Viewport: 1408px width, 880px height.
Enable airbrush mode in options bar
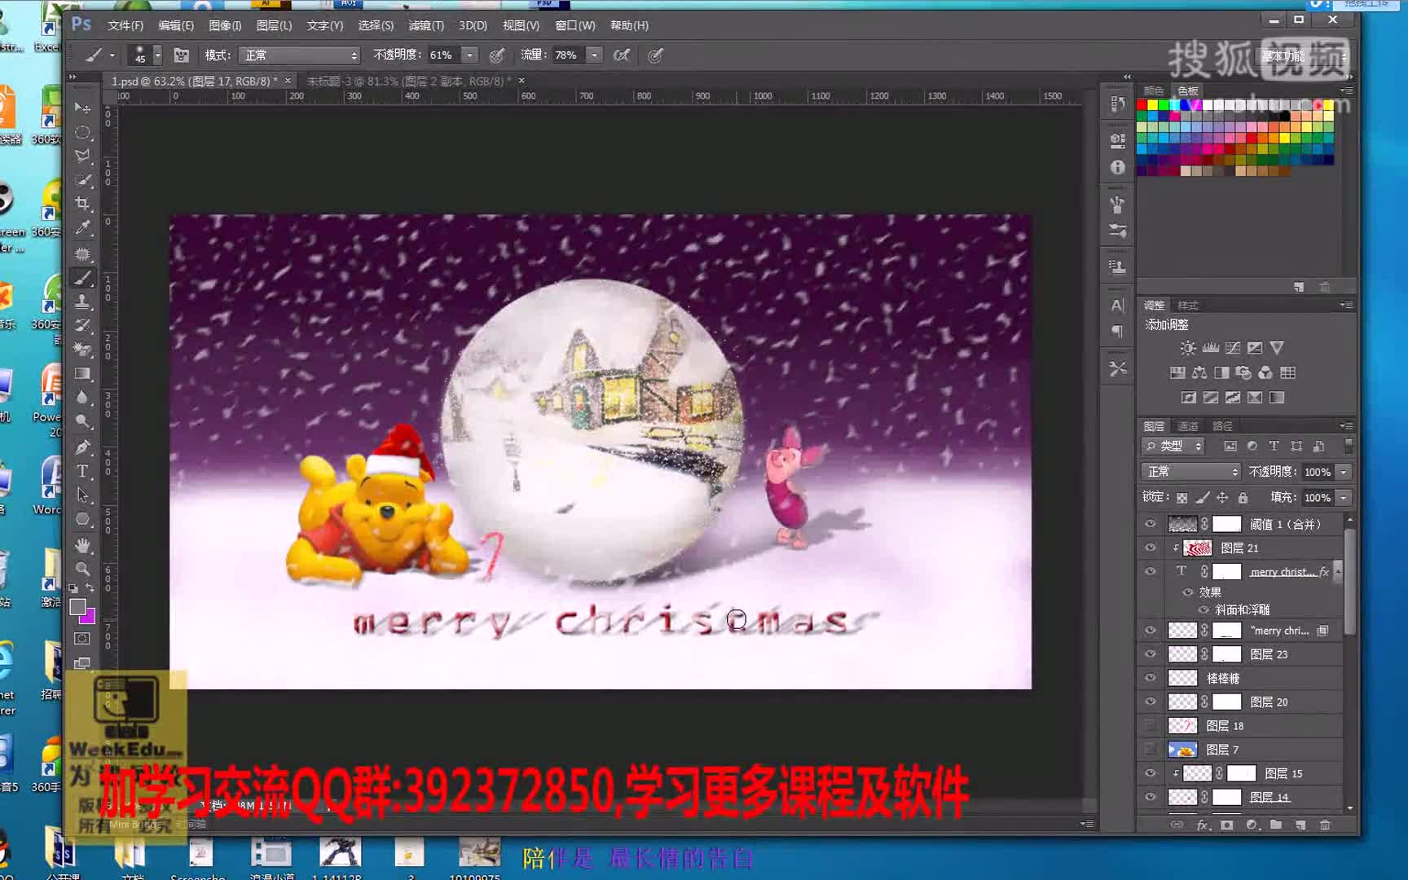coord(622,55)
